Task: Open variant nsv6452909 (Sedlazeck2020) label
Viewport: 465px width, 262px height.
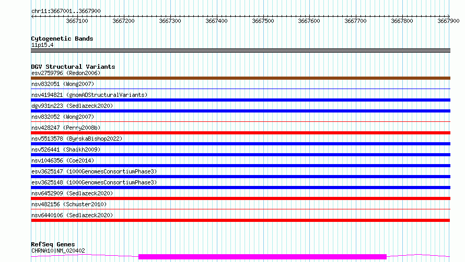Action: 72,193
